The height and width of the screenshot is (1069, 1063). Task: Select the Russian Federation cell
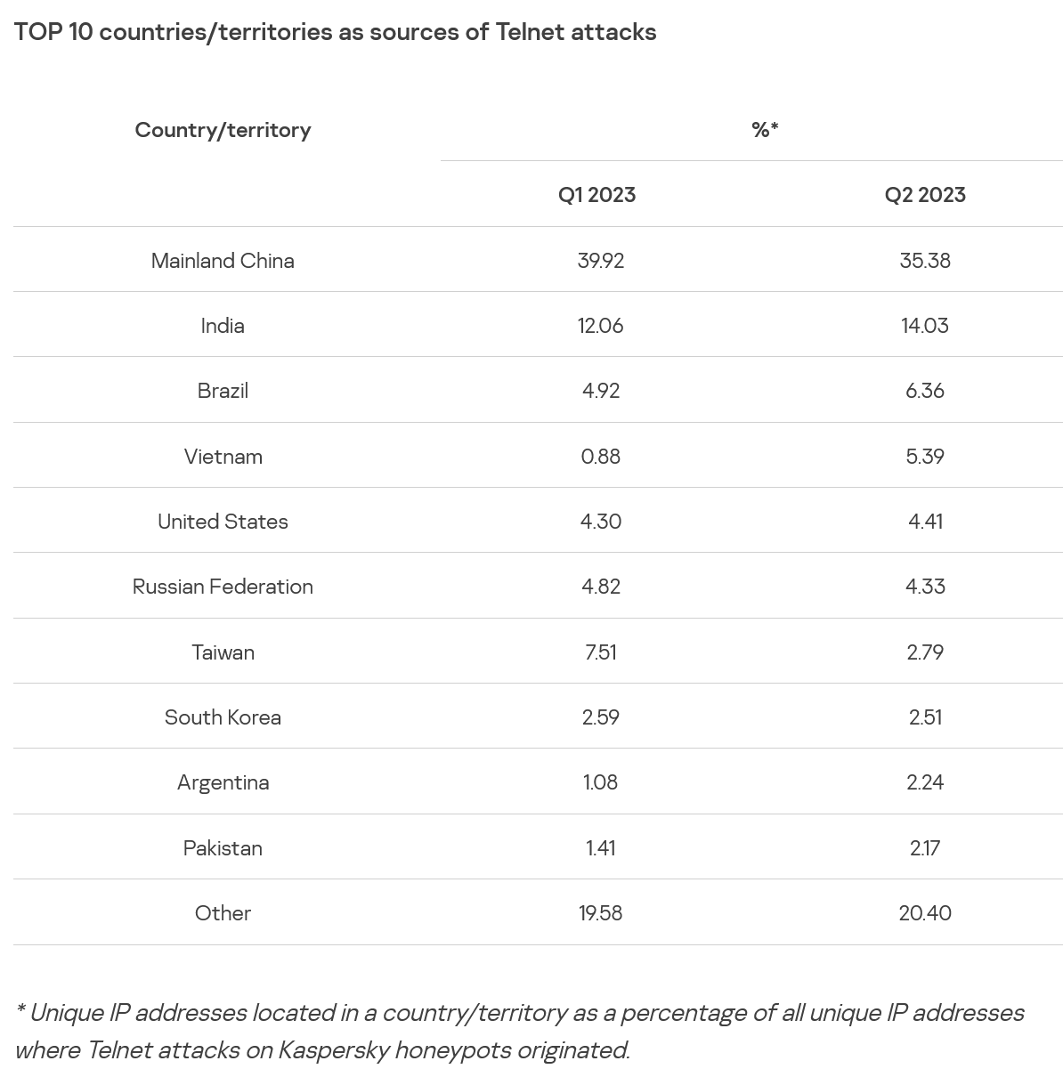(223, 587)
